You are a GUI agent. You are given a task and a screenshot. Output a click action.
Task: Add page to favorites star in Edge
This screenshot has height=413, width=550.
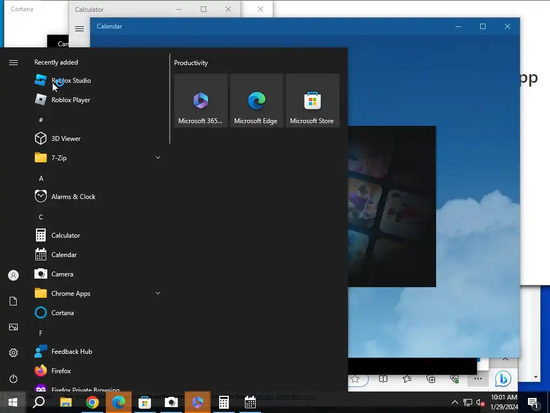[356, 379]
